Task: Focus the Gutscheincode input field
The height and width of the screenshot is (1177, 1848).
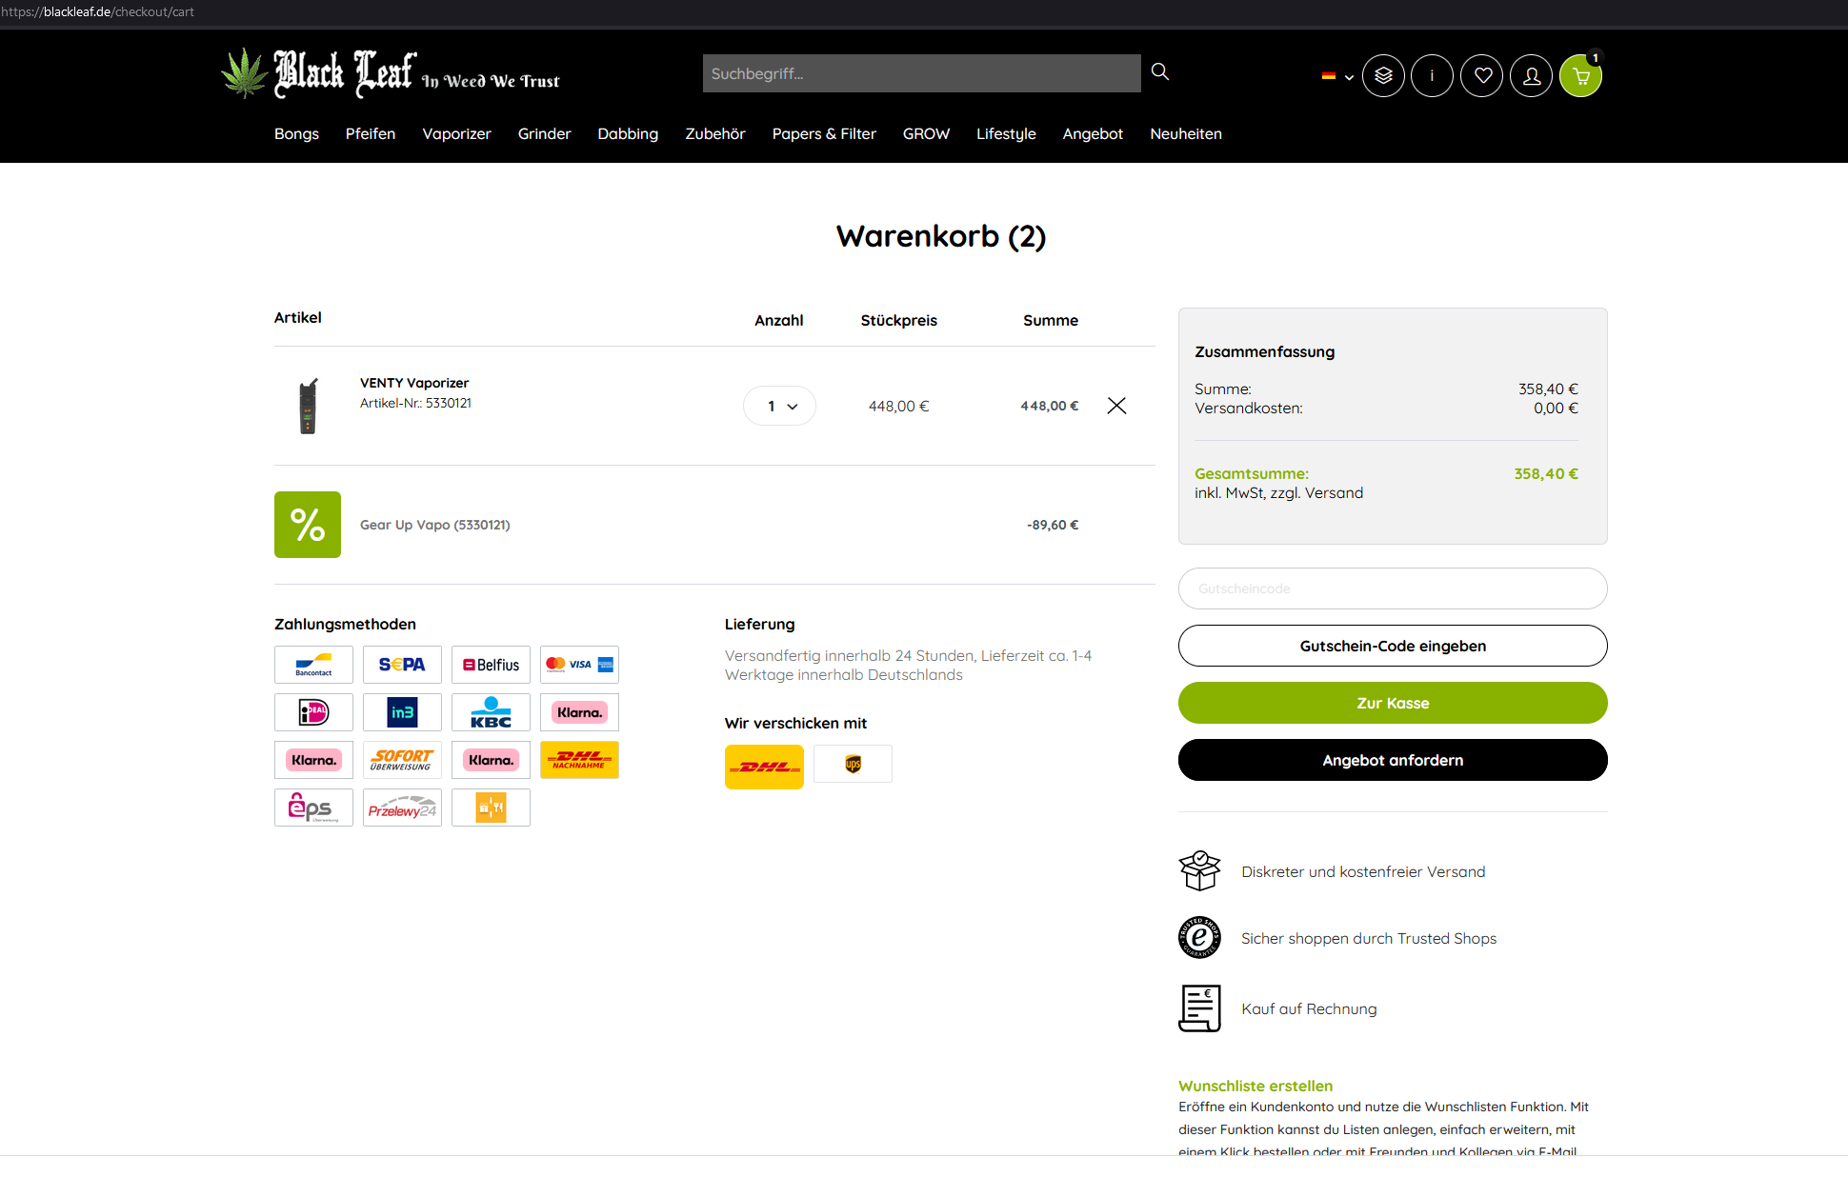Action: point(1392,588)
